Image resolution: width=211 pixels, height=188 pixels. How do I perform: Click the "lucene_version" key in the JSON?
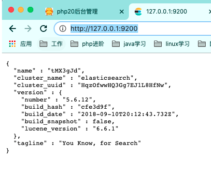(x=51, y=129)
